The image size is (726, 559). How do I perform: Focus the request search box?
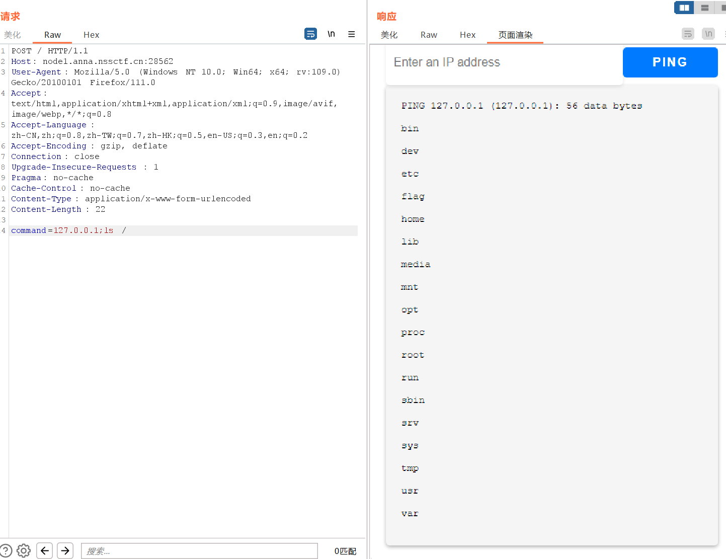coord(199,551)
